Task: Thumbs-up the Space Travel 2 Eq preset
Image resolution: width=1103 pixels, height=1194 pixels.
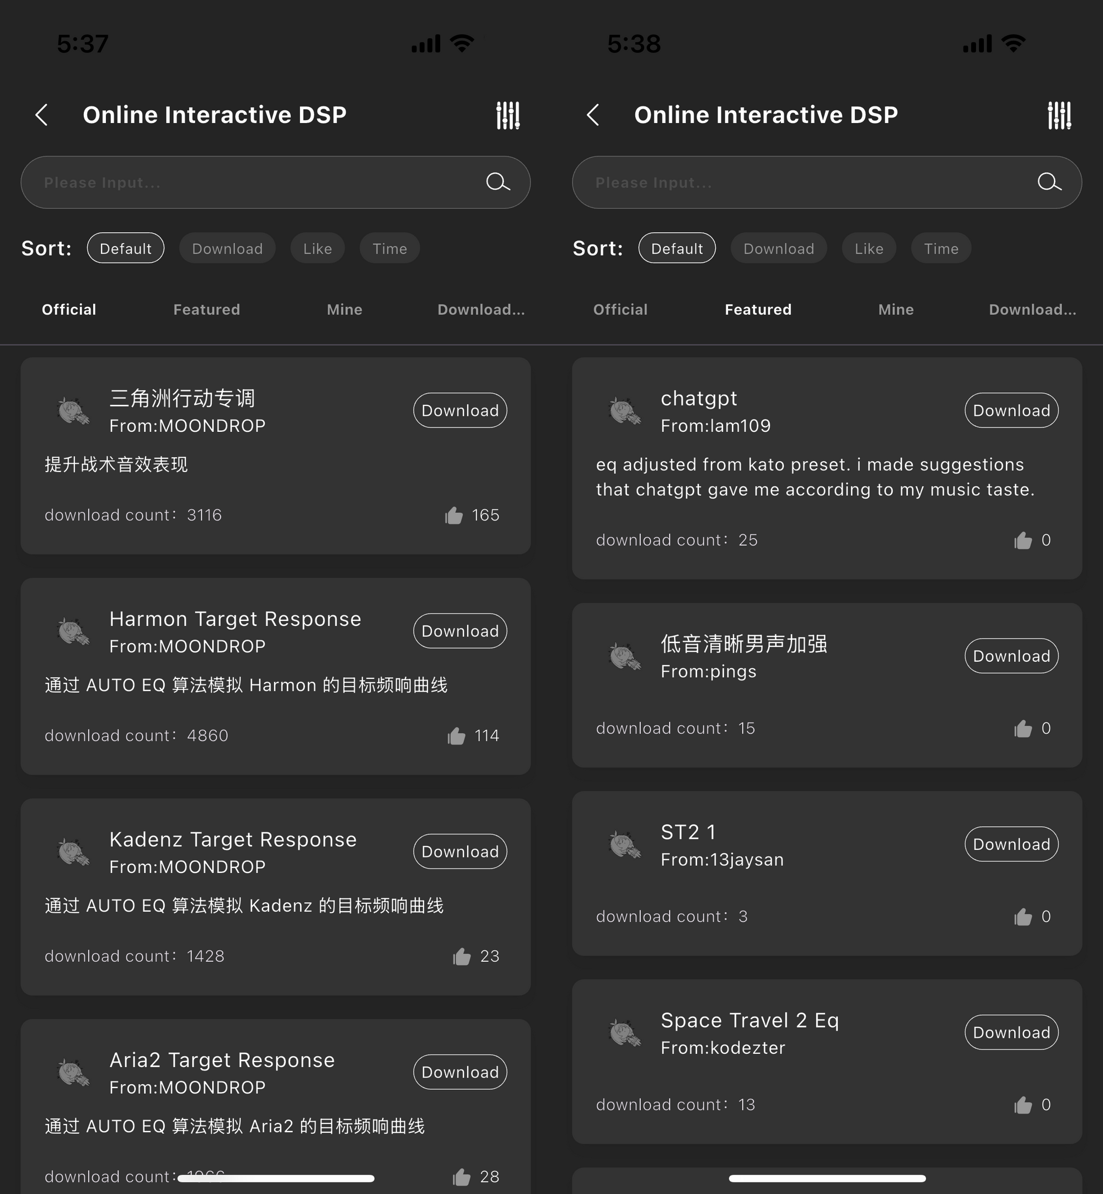Action: [1023, 1105]
